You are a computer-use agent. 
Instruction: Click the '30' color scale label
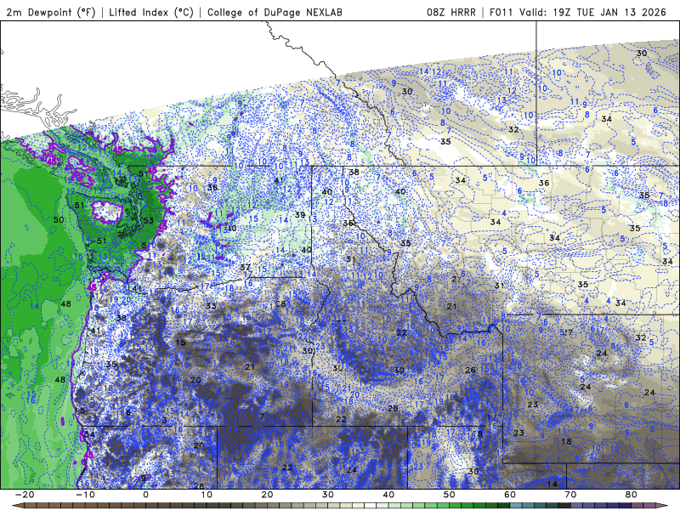(x=328, y=495)
